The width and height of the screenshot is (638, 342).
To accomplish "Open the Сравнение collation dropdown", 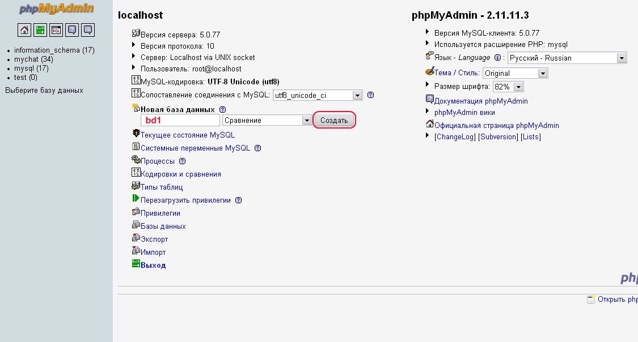I will 267,120.
